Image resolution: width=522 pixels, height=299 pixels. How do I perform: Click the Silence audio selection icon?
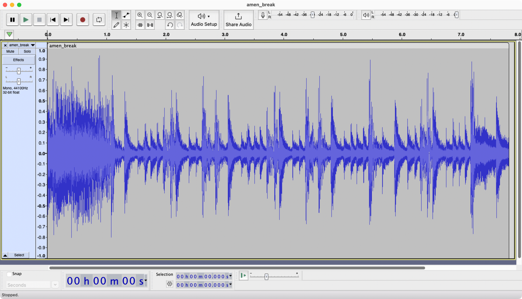pyautogui.click(x=150, y=25)
